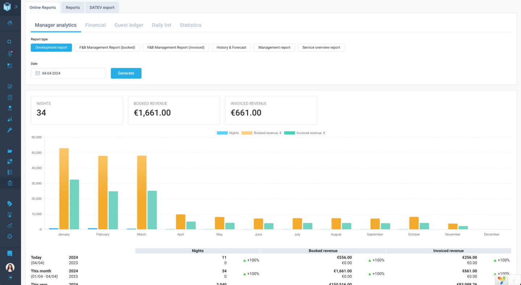Viewport: 521px width, 285px height.
Task: Select the Guest ledger tab
Action: click(129, 25)
